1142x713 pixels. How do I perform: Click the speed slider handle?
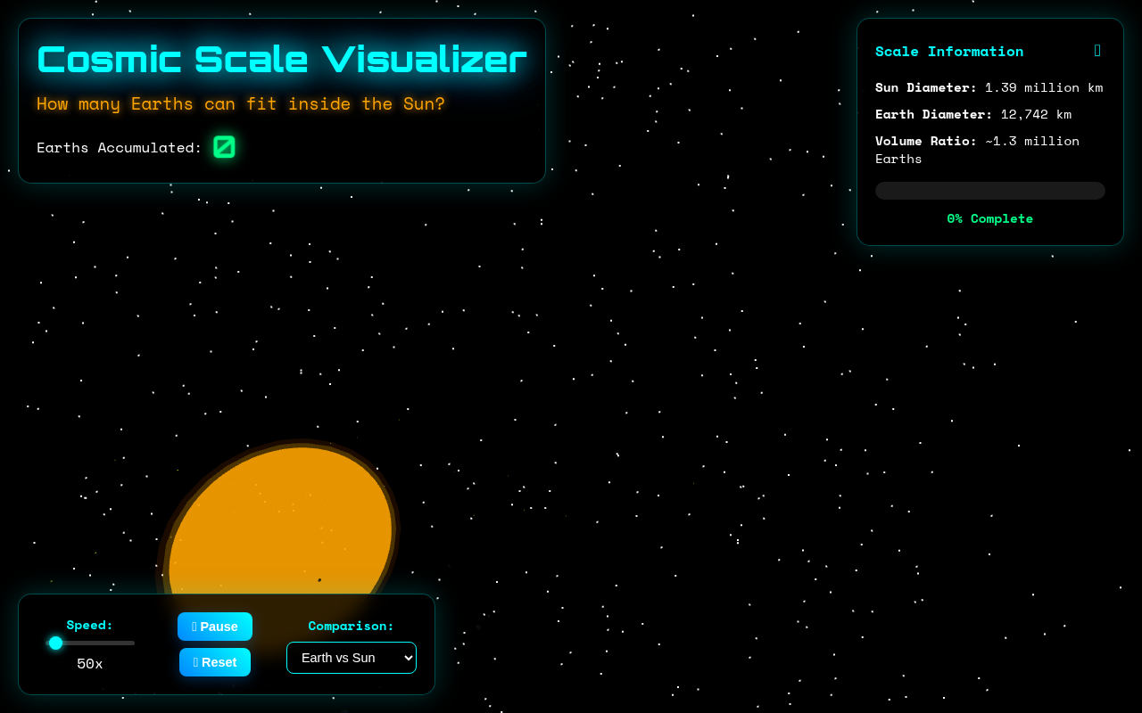click(x=55, y=643)
